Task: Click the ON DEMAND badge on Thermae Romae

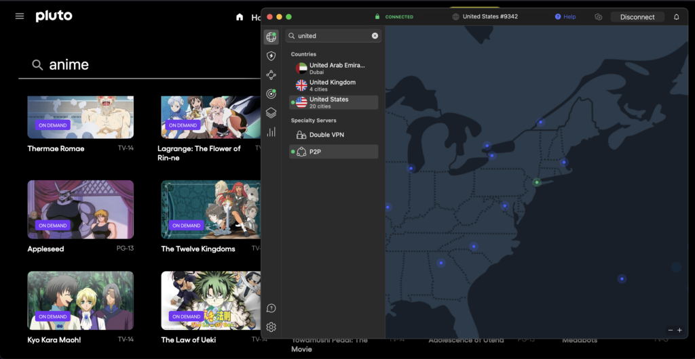Action: (x=53, y=125)
